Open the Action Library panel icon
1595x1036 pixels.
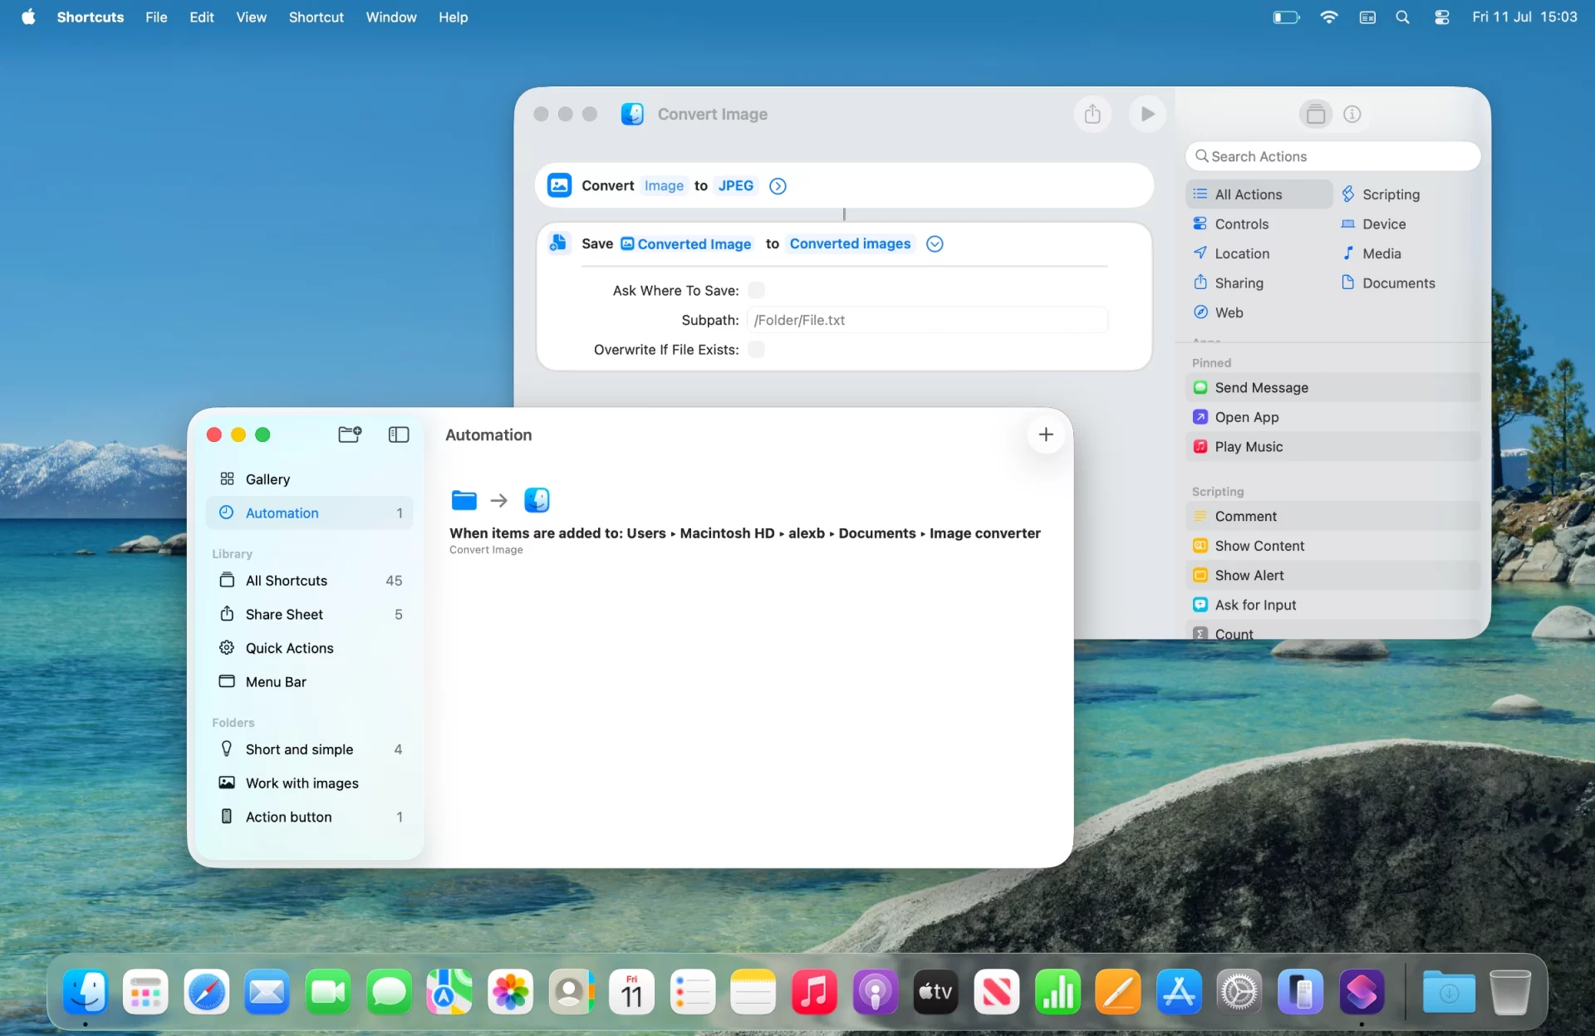(1315, 114)
